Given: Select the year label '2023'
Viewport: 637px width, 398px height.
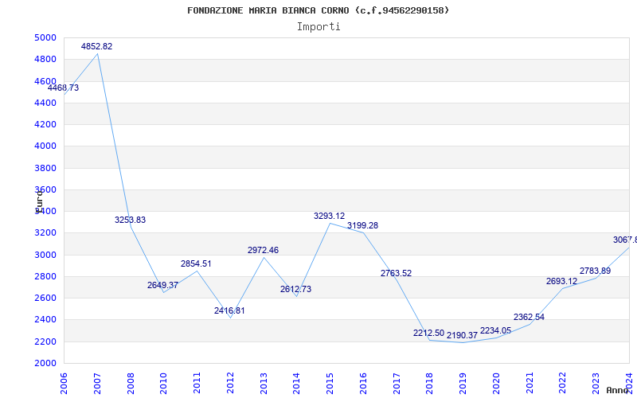Looking at the screenshot, I should pyautogui.click(x=596, y=384).
